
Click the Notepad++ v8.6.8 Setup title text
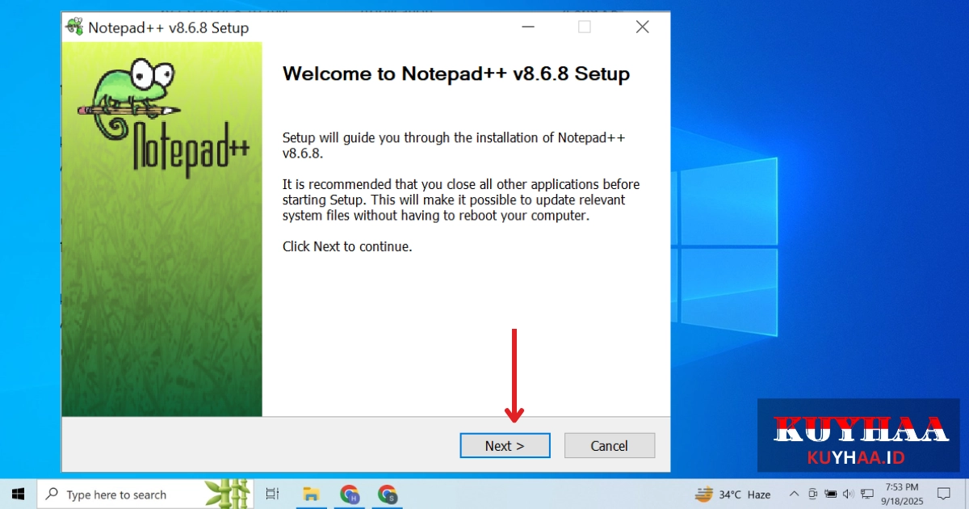click(x=168, y=27)
